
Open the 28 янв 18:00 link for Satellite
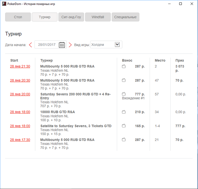(x=20, y=126)
